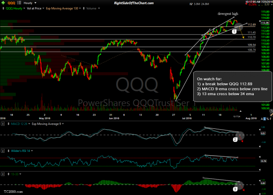Image resolution: width=273 pixels, height=195 pixels.
Task: Click the 111.45 price level label
Action: point(252,32)
